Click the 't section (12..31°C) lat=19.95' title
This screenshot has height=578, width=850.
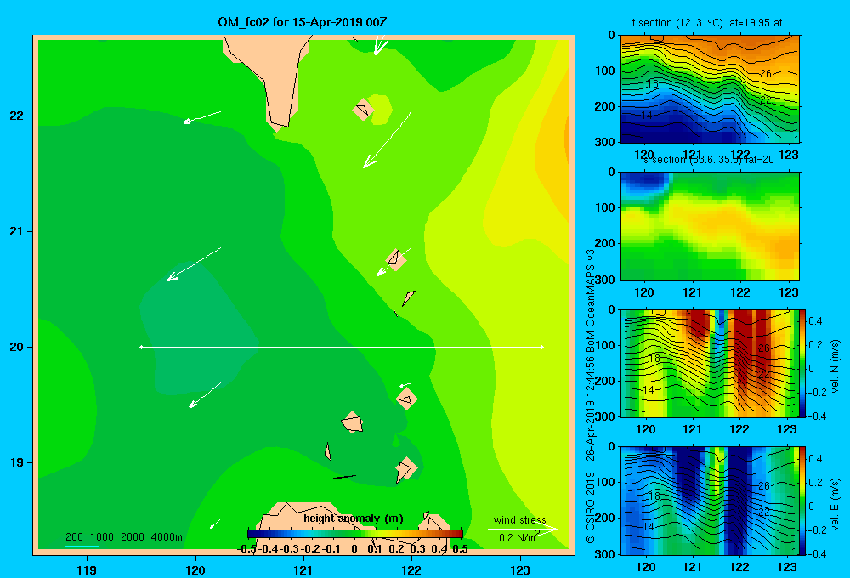707,23
